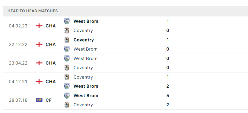The width and height of the screenshot is (248, 113).
Task: Click Coventry crest in 04.12.21 match
Action: pos(67,77)
